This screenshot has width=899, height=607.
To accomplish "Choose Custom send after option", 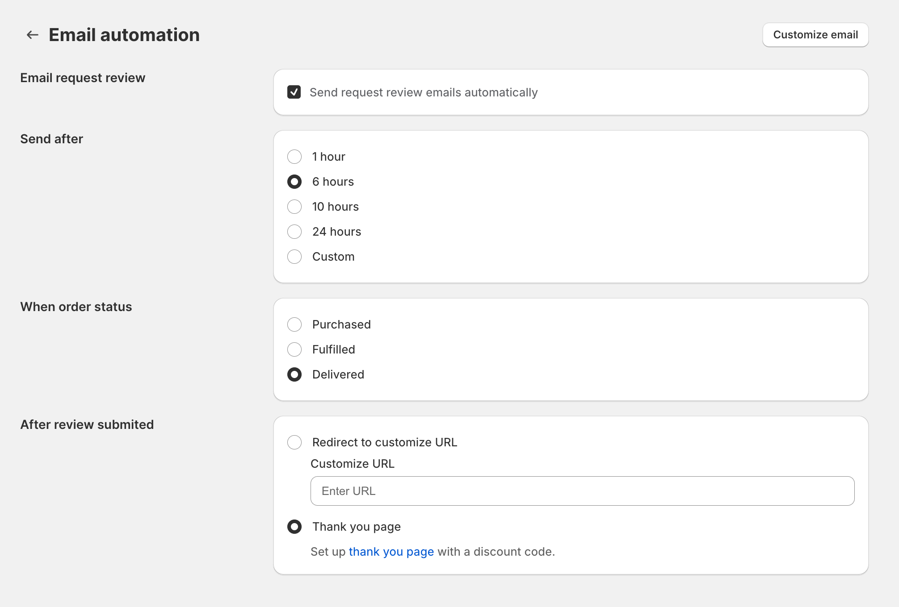I will [x=294, y=257].
